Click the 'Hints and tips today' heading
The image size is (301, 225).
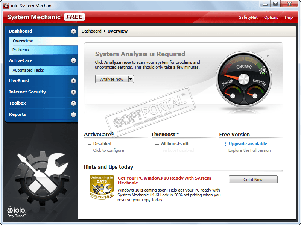(x=108, y=167)
